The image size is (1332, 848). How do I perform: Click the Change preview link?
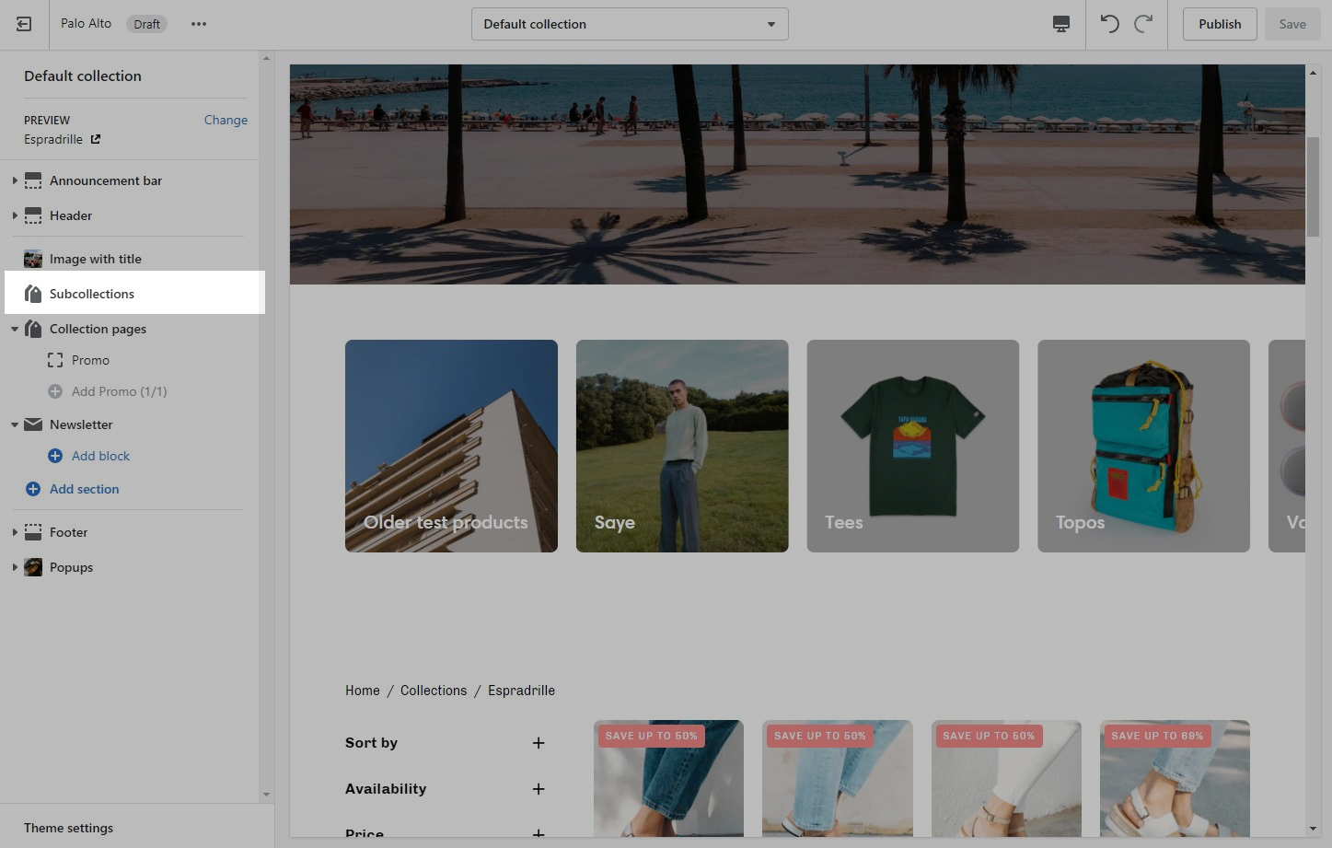(226, 120)
